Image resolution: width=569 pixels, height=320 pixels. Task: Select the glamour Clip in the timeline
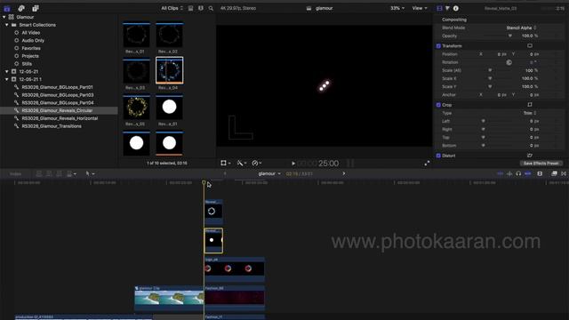[169, 298]
